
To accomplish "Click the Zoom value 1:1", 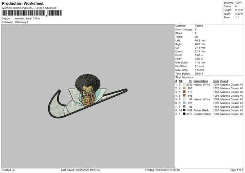I will [237, 18].
